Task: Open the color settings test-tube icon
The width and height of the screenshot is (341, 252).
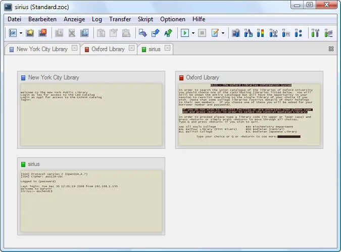Action: (x=260, y=33)
